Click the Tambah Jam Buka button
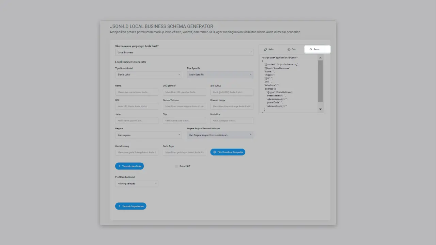 pyautogui.click(x=129, y=166)
